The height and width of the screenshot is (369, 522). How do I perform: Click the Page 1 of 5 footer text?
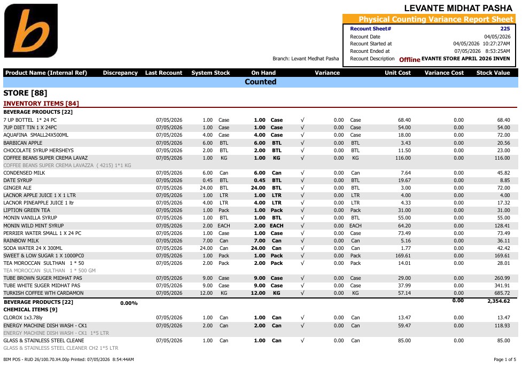pos(505,359)
